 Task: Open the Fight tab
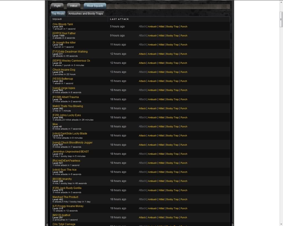(57, 6)
